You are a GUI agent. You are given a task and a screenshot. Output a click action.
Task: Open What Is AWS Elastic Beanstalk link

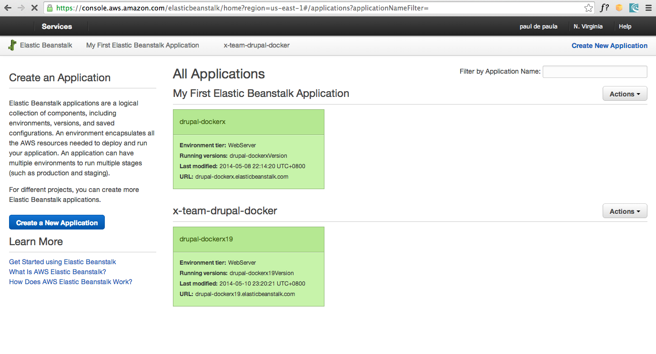(58, 272)
